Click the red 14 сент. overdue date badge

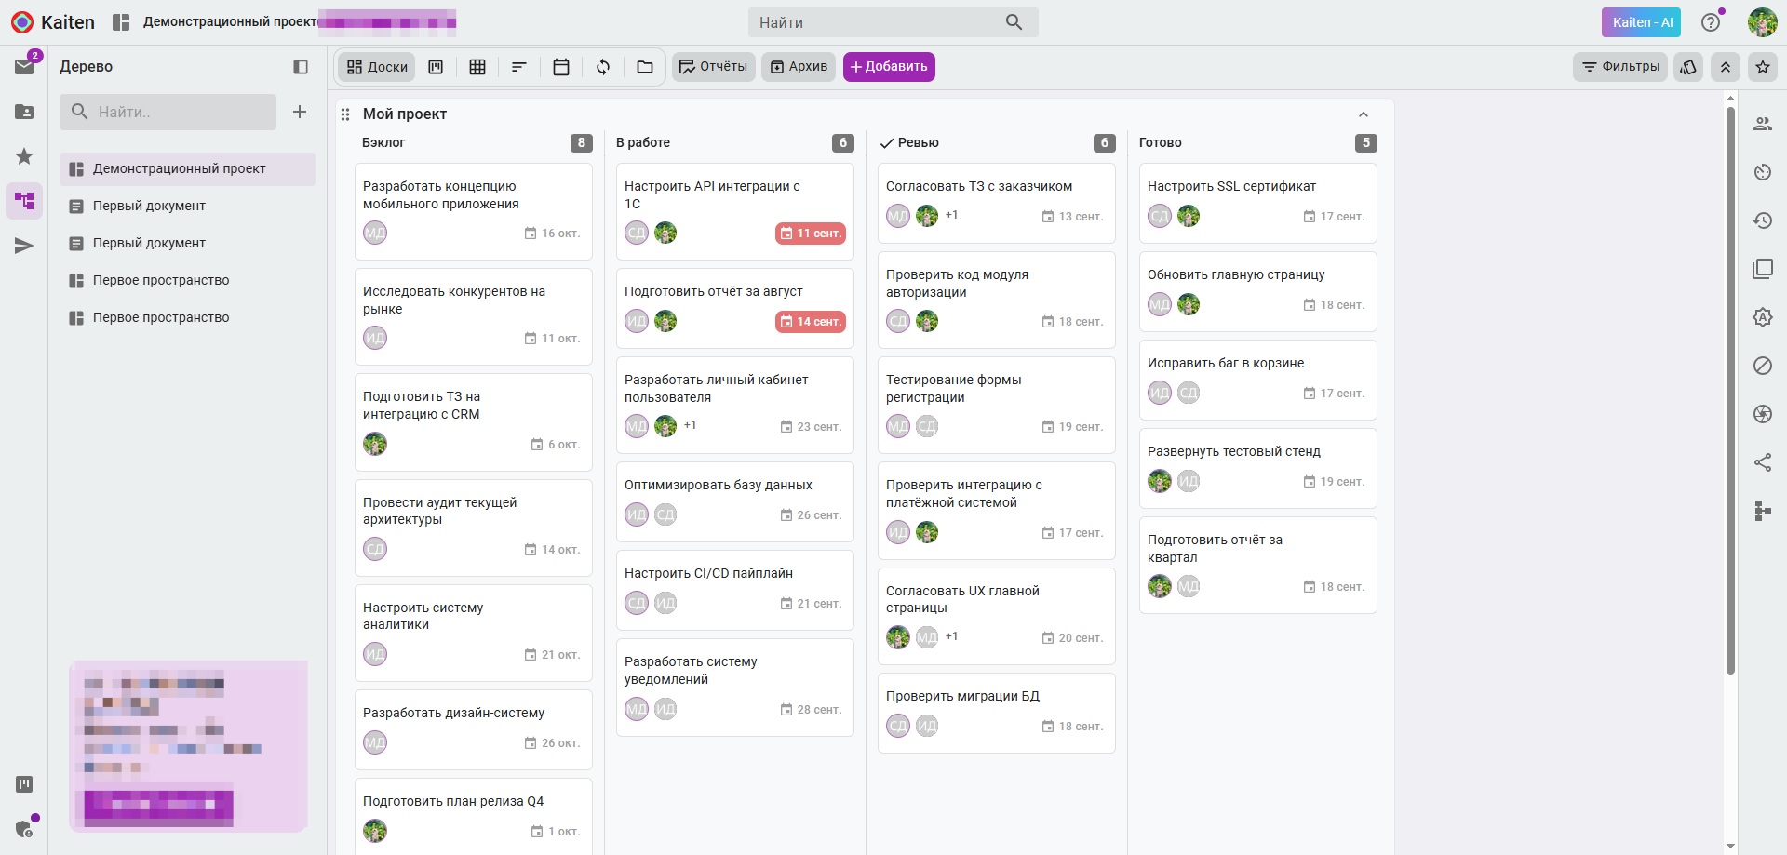[811, 322]
